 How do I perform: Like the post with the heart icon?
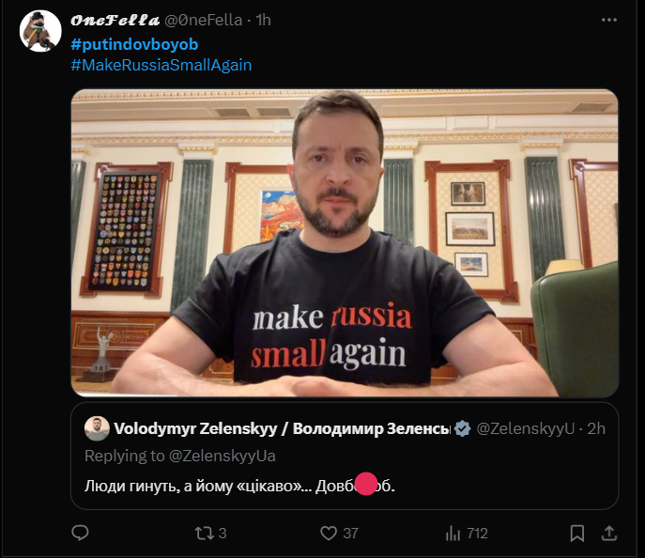pyautogui.click(x=329, y=533)
